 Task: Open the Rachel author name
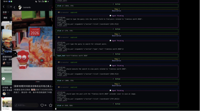[9, 62]
